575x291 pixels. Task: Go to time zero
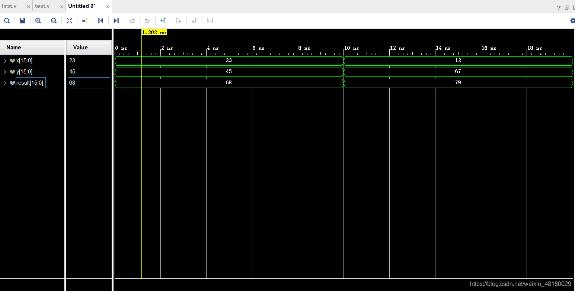coord(100,21)
